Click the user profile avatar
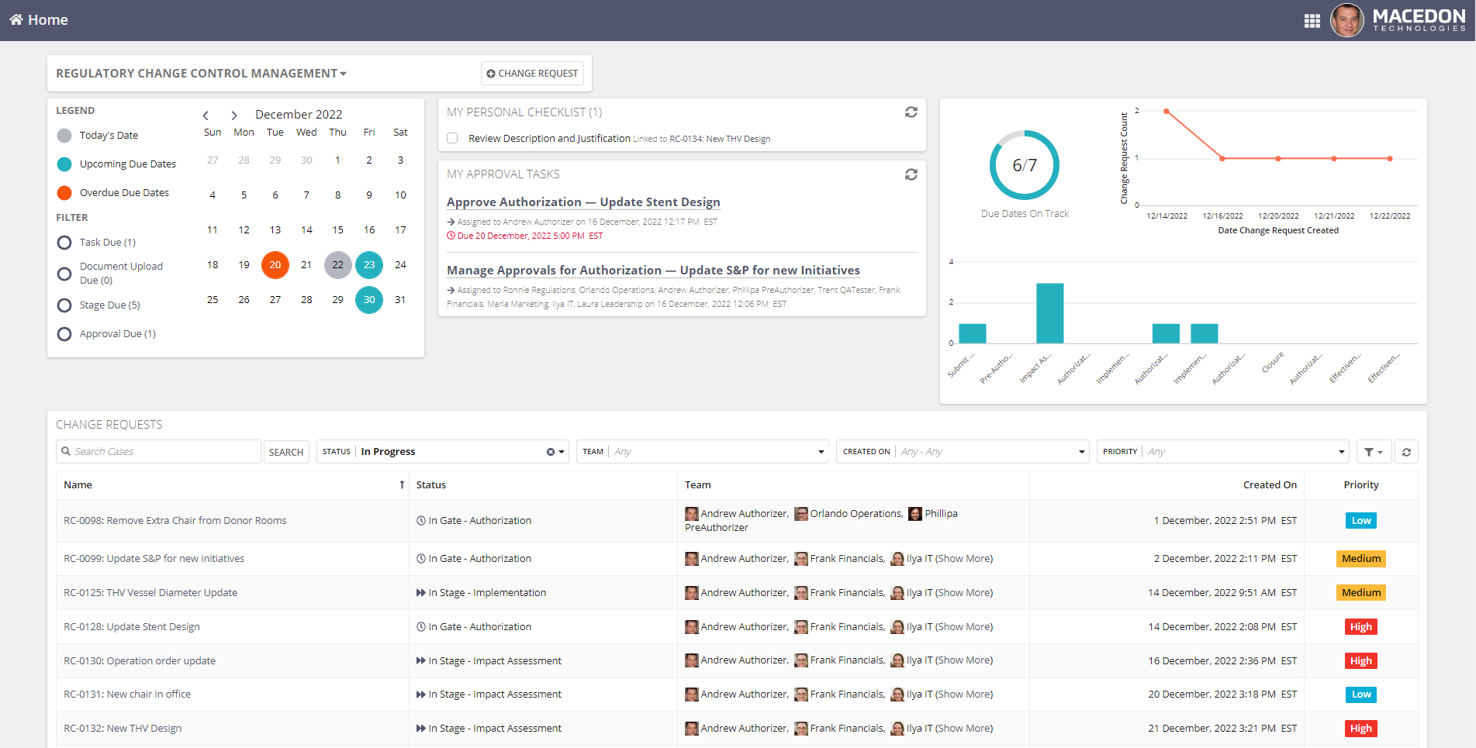1476x748 pixels. [x=1346, y=21]
